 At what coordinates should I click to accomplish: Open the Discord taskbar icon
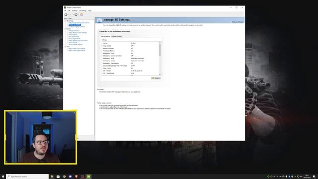pos(70,177)
